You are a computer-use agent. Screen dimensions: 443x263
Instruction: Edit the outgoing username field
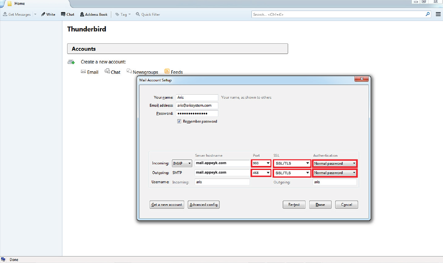[335, 182]
